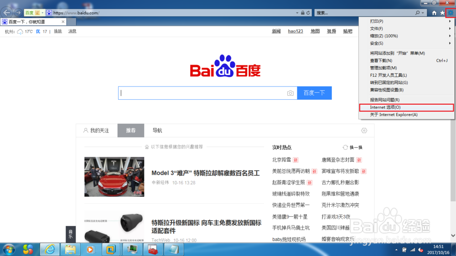
Task: Open the 贴吧 link
Action: tap(347, 31)
